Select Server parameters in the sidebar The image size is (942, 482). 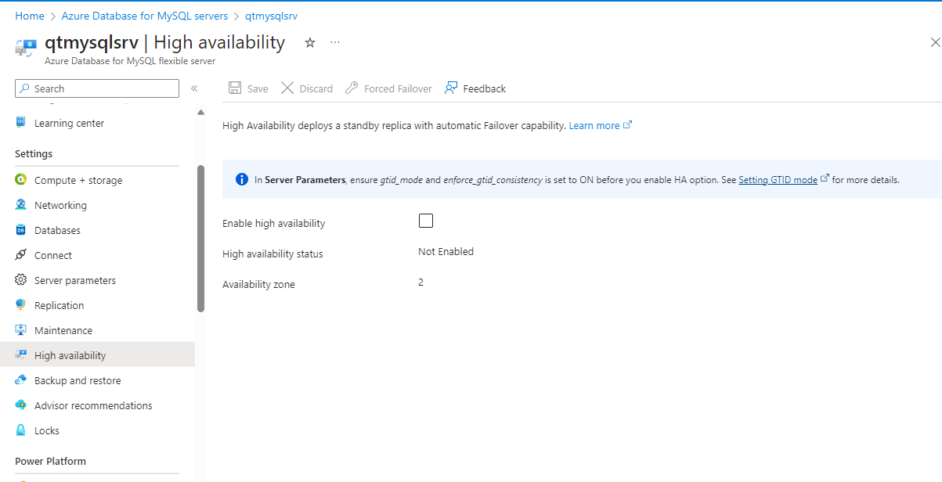point(75,279)
